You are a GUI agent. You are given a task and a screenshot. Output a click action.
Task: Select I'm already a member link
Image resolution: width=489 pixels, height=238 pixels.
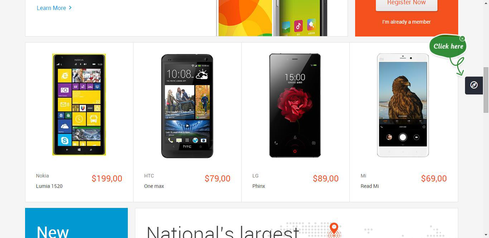click(x=406, y=22)
